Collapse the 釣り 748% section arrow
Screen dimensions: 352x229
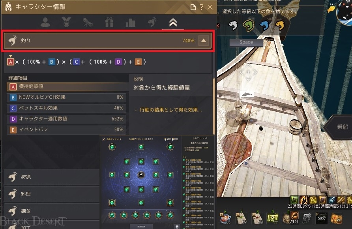pos(204,41)
